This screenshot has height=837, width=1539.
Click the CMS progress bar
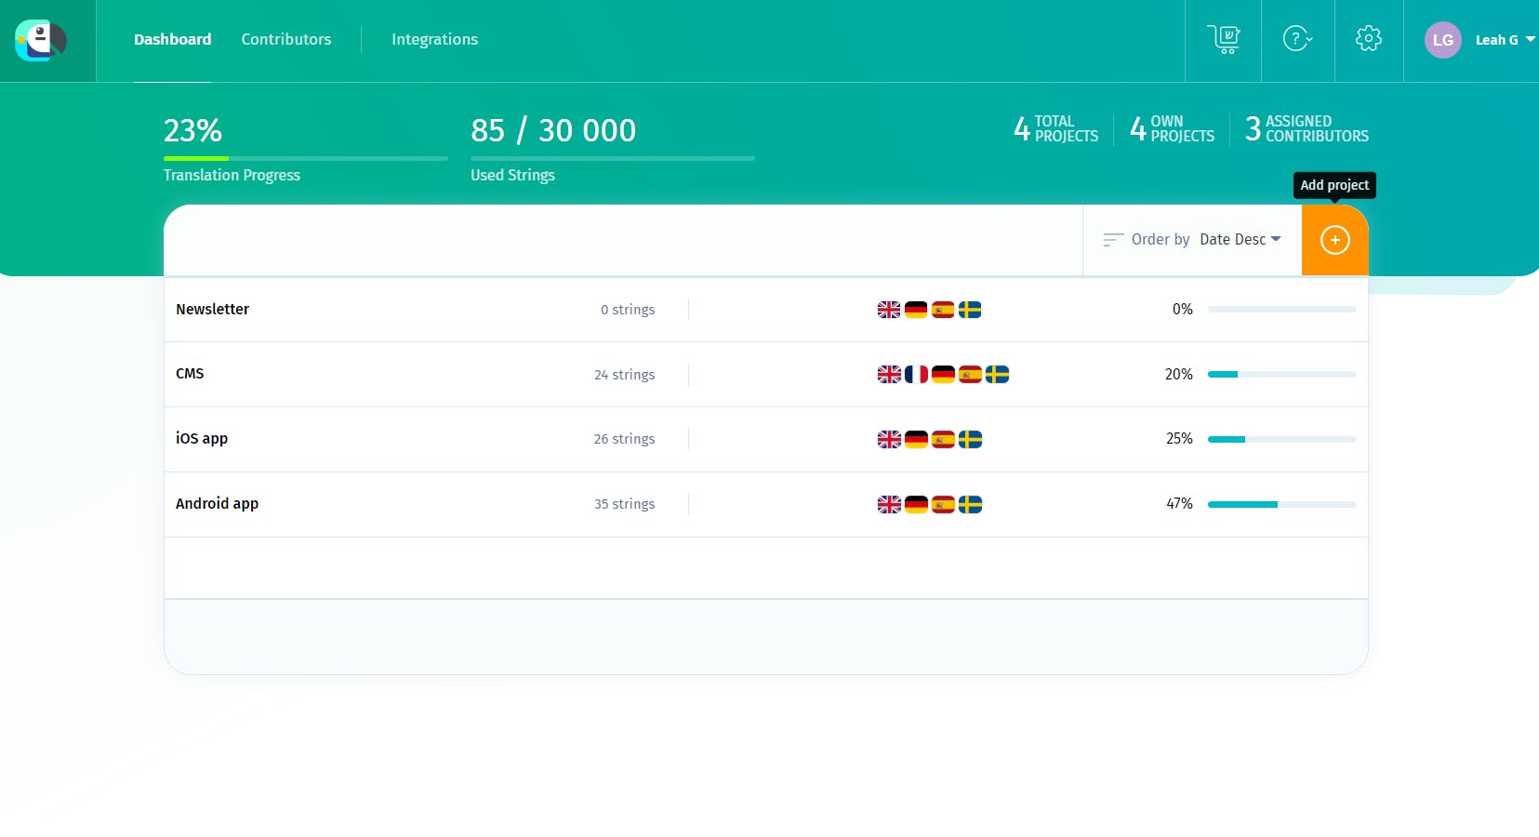(1281, 374)
